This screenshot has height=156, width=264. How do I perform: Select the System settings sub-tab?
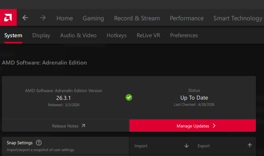(13, 35)
